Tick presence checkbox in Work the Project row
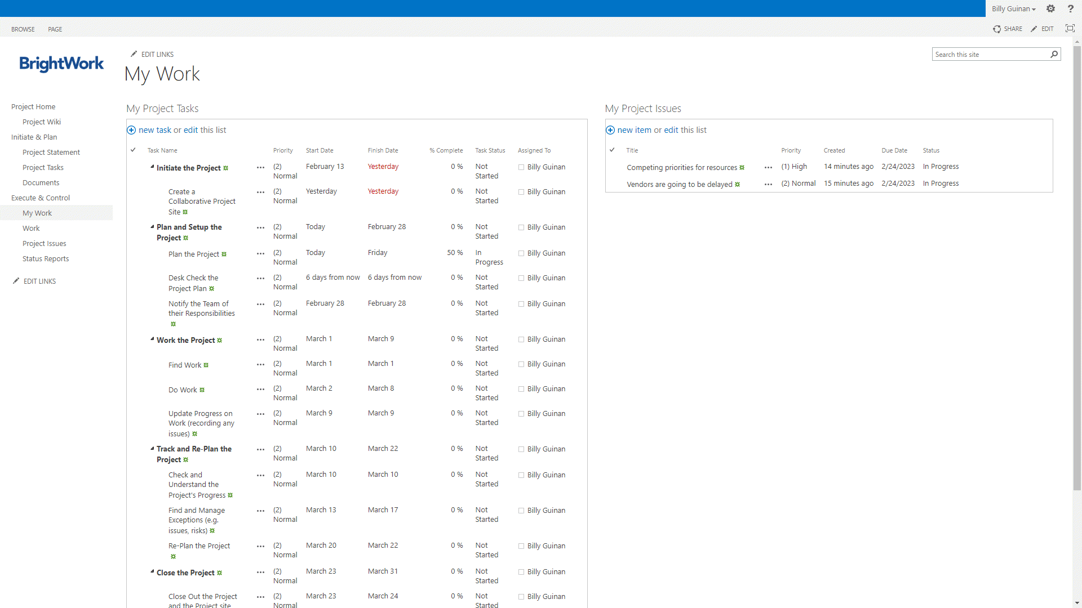 coord(521,339)
